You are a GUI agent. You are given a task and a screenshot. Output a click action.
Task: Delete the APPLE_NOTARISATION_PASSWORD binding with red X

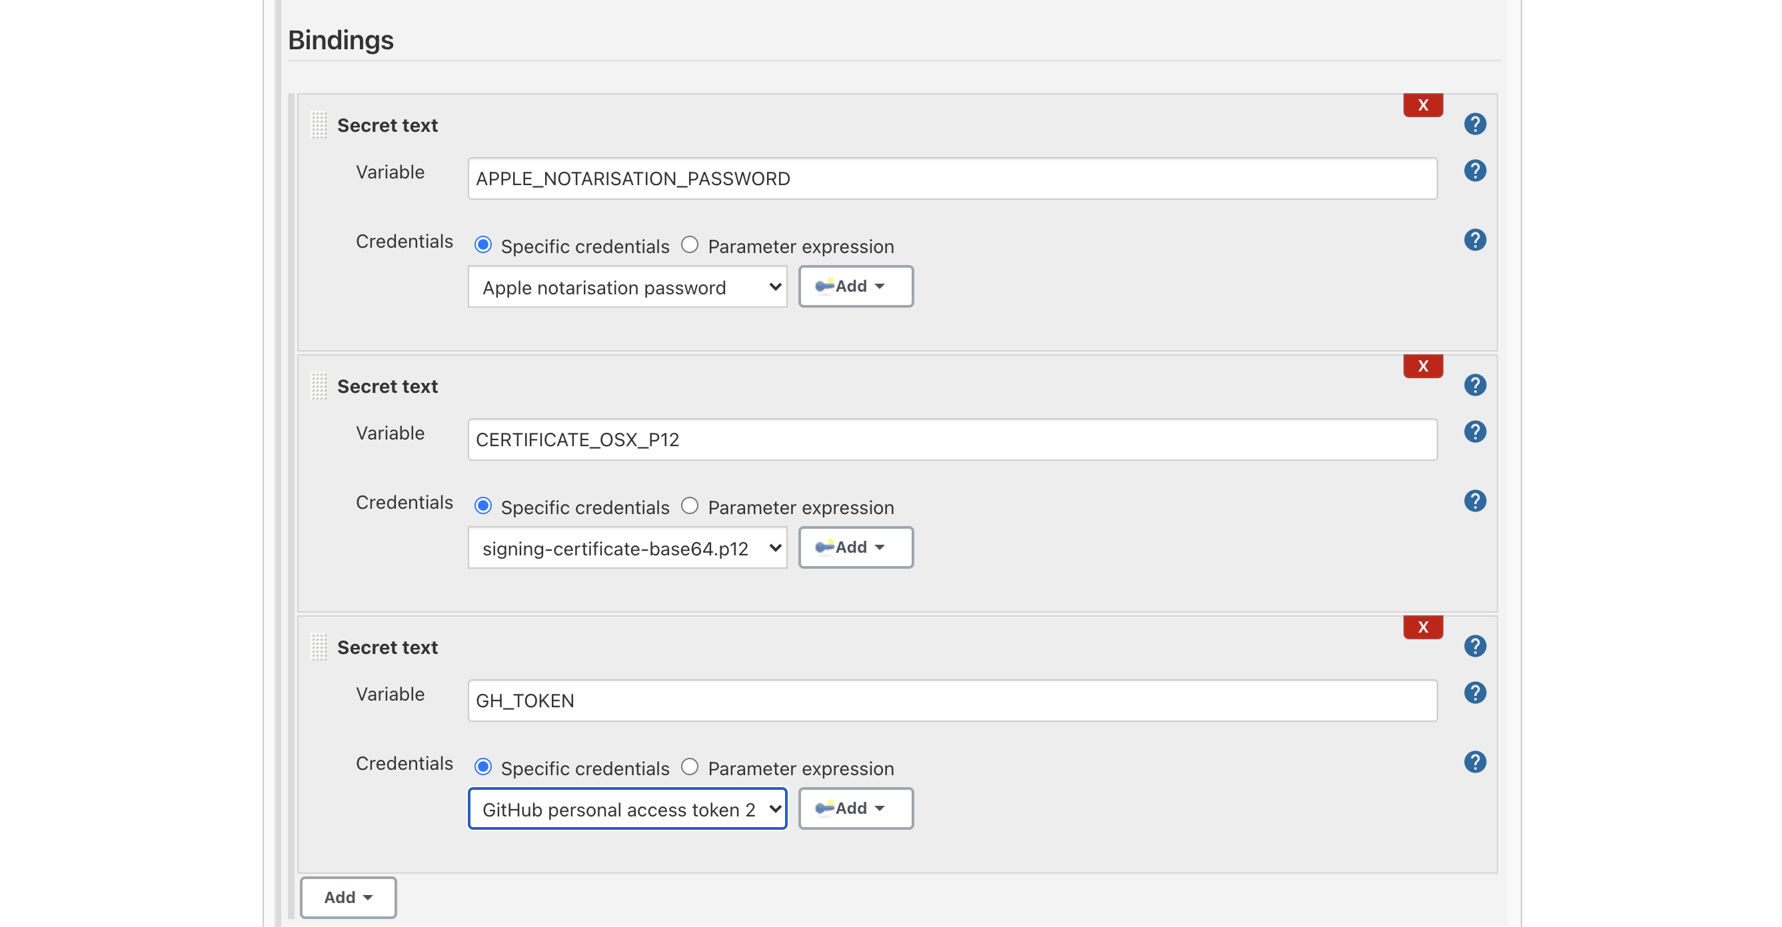[x=1422, y=105]
